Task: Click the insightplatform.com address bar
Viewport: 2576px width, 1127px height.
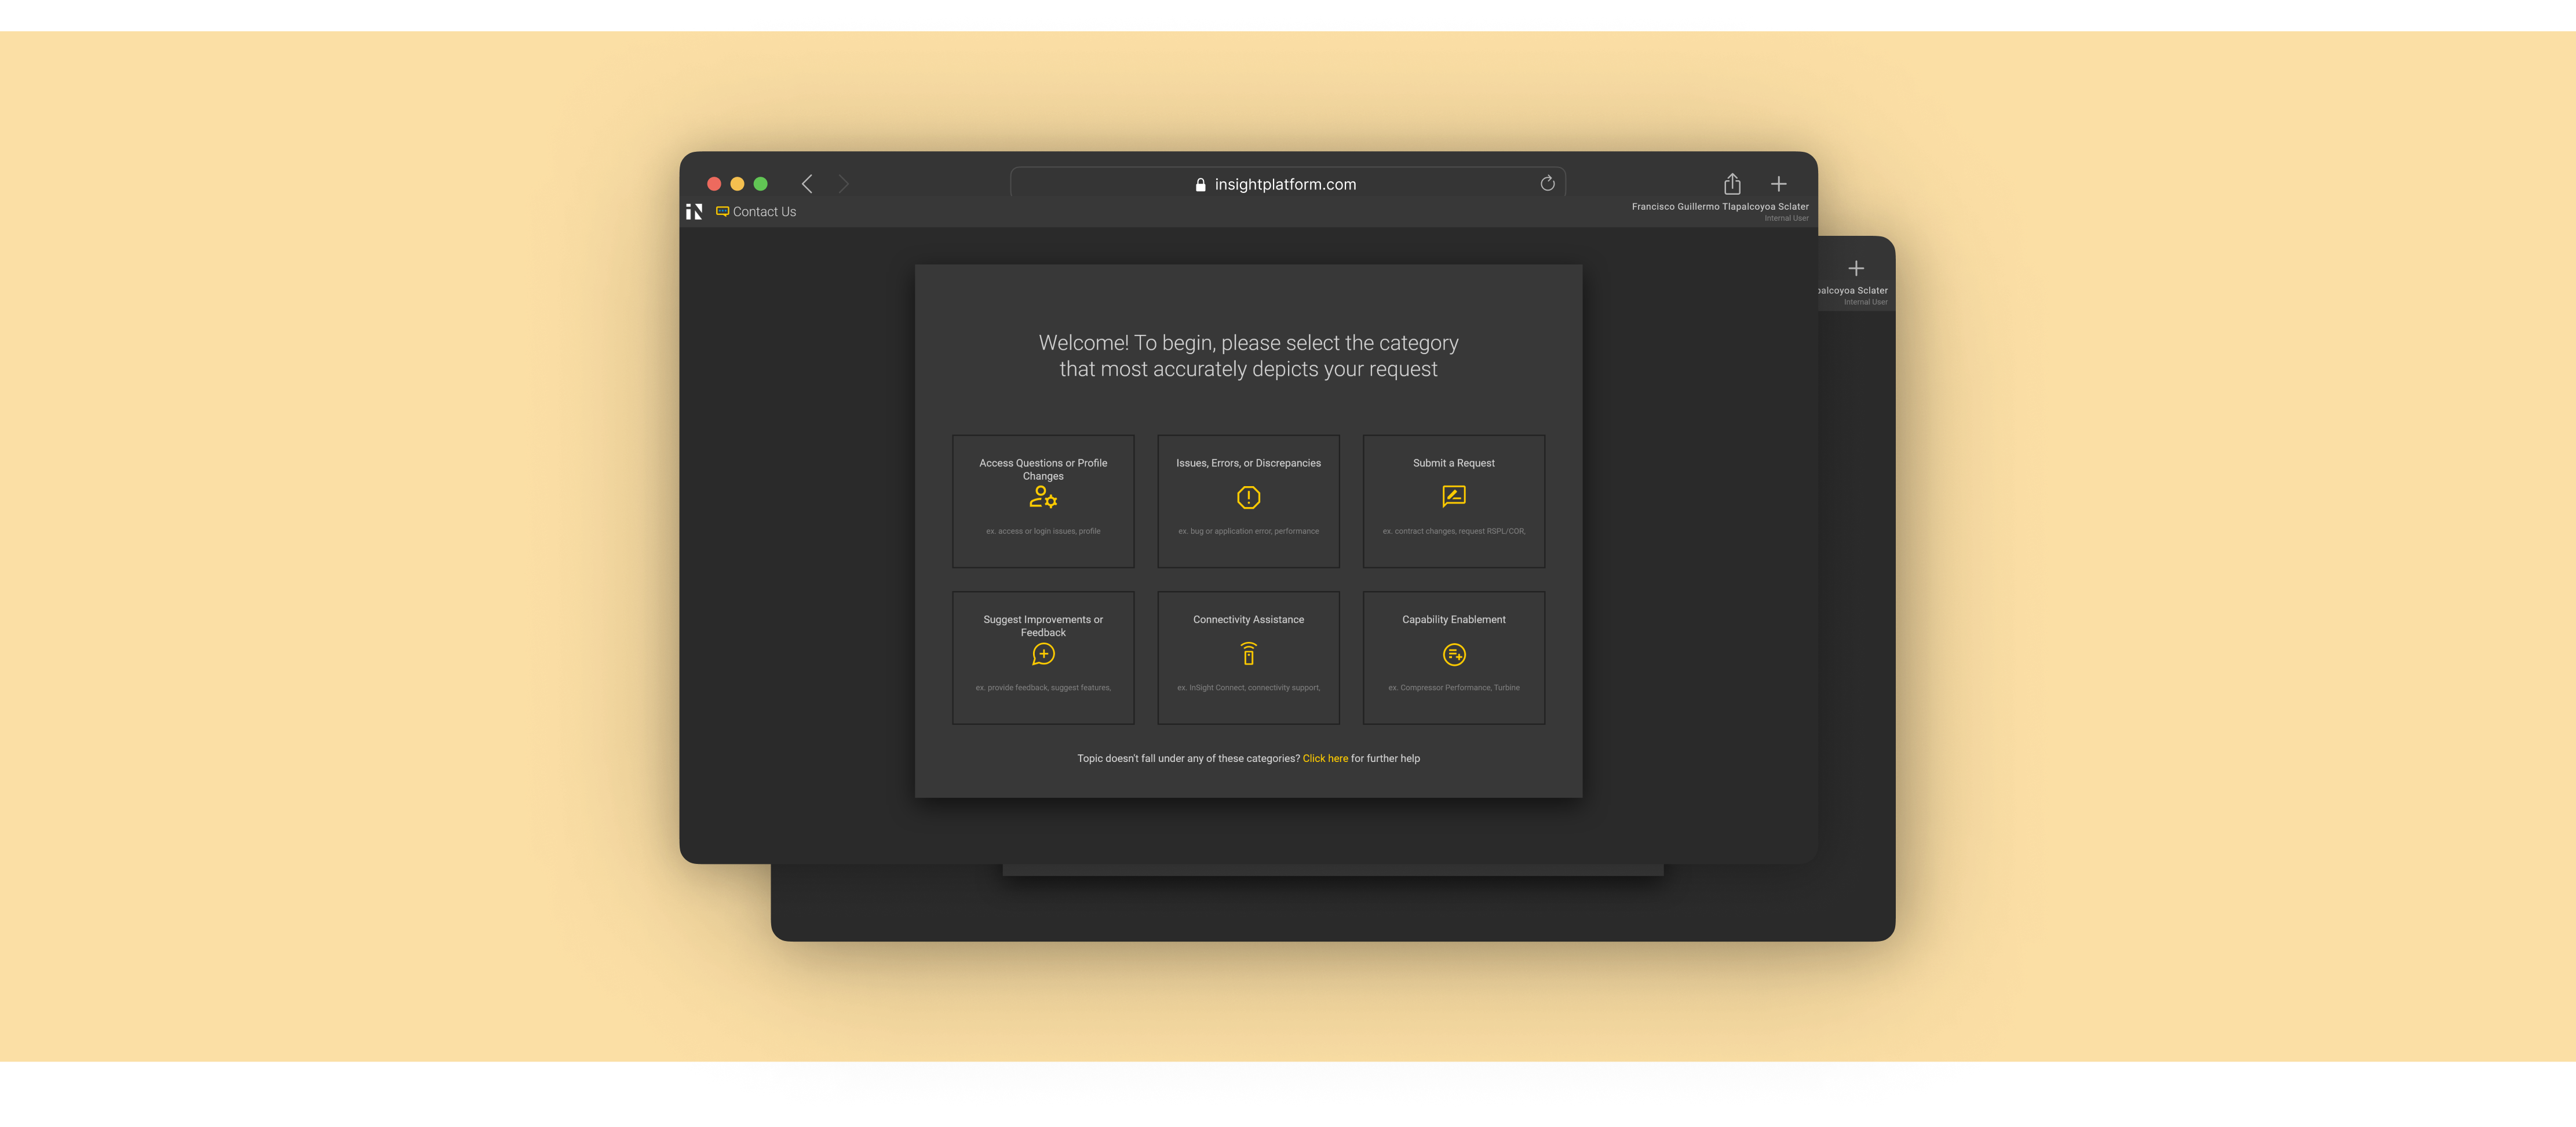Action: tap(1285, 184)
